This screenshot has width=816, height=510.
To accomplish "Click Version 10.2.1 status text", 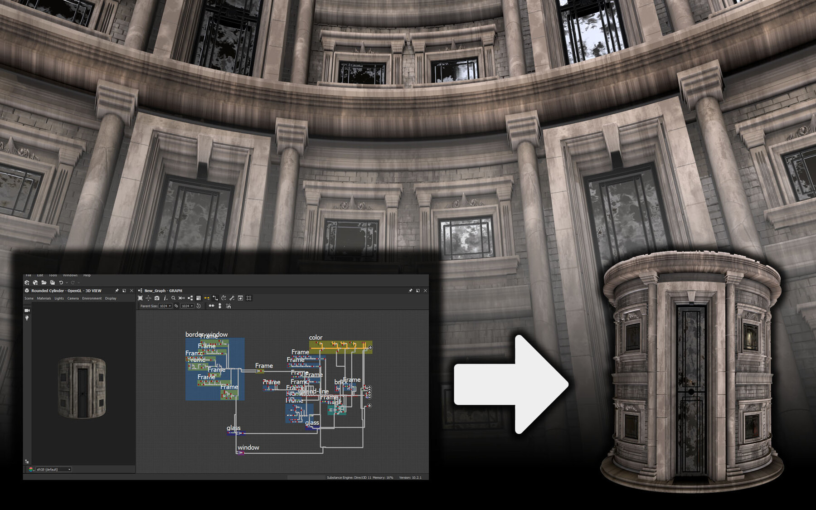I will pos(410,477).
